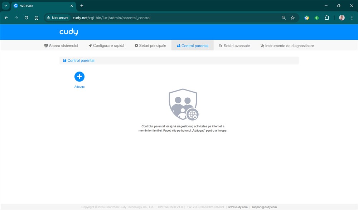Screen dimensions: 358x210
Task: Click the browser home icon
Action: 36,18
